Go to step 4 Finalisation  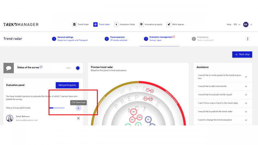[x=203, y=39]
